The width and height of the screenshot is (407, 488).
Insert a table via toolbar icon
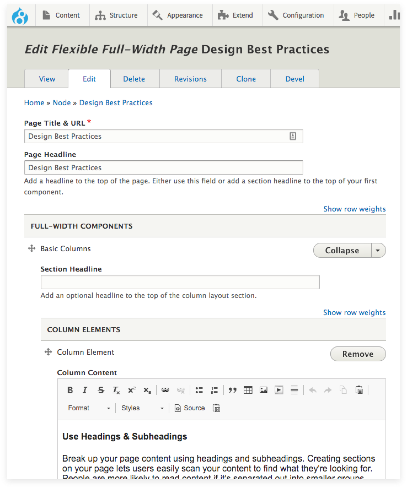point(248,390)
